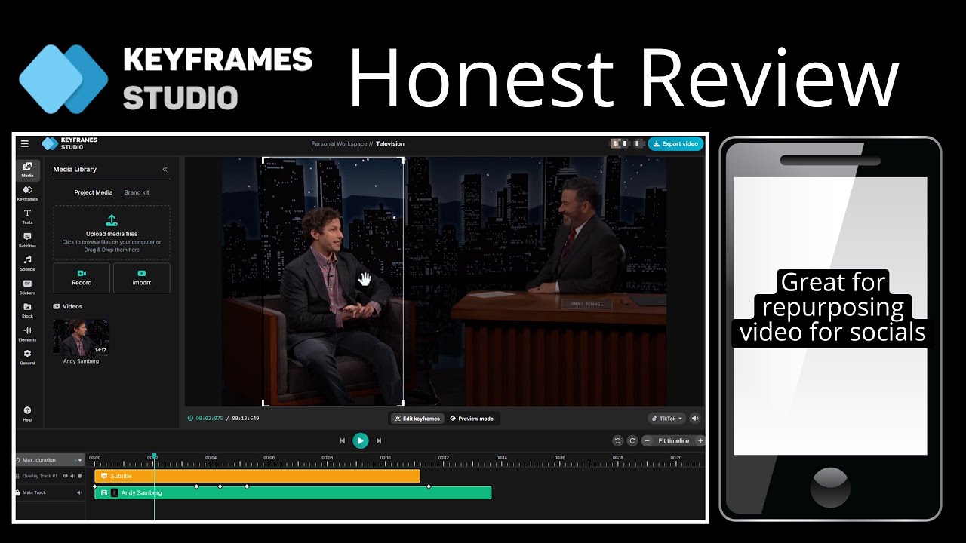Viewport: 966px width, 543px height.
Task: Click the Overlay Track #1 drag handle
Action: [18, 476]
